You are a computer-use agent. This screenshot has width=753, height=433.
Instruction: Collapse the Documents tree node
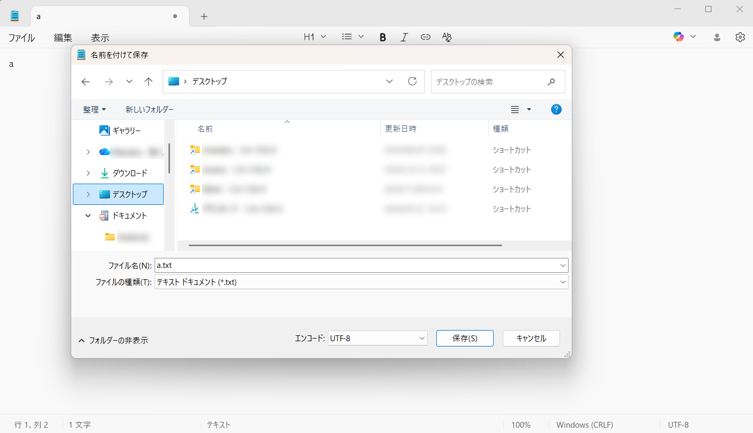tap(88, 215)
